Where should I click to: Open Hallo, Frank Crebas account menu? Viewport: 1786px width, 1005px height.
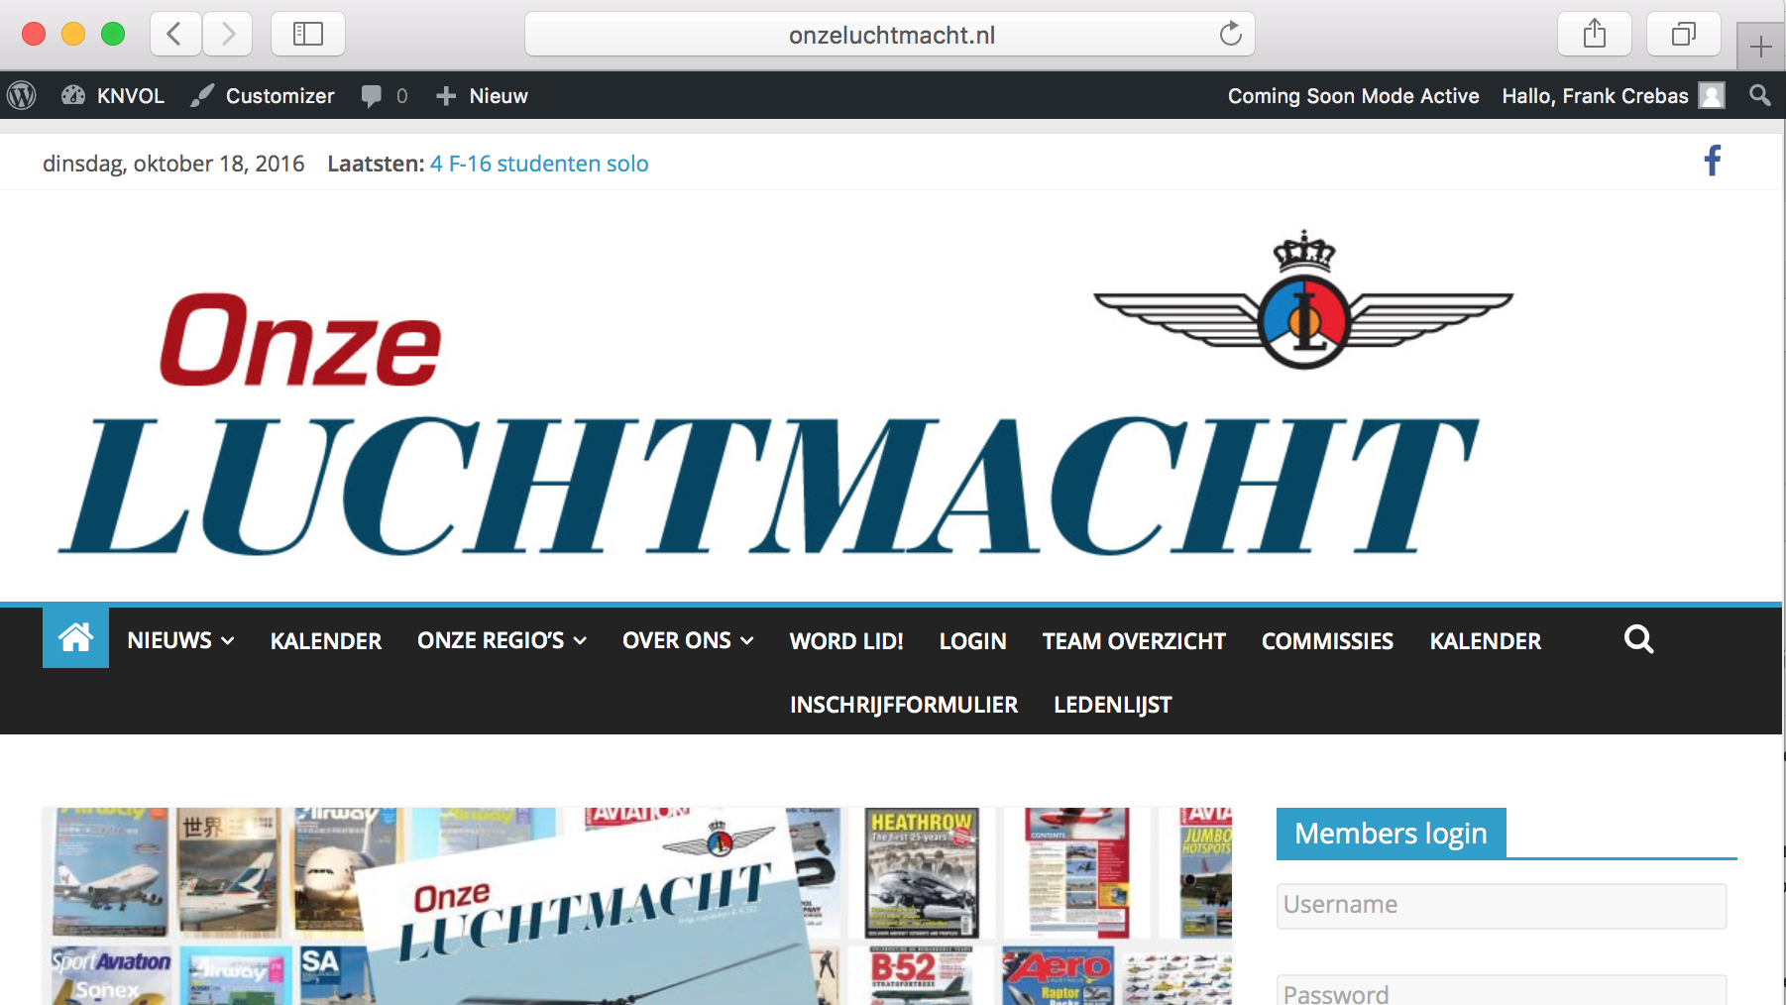1613,96
